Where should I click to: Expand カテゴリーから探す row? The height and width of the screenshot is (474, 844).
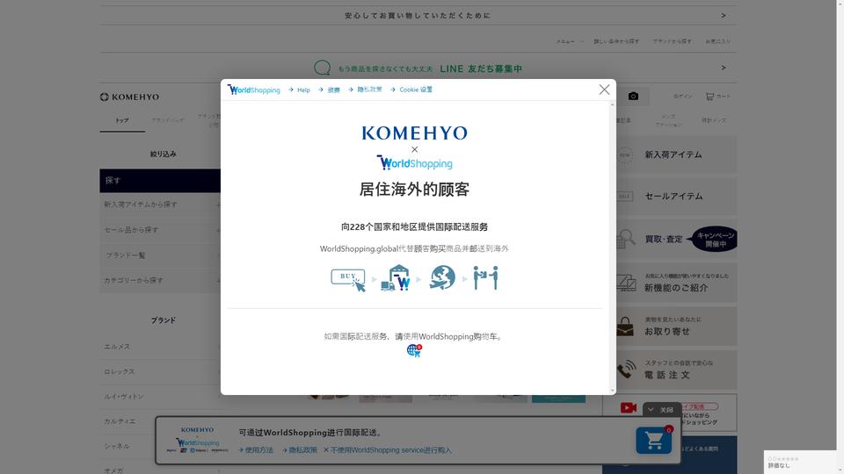160,281
